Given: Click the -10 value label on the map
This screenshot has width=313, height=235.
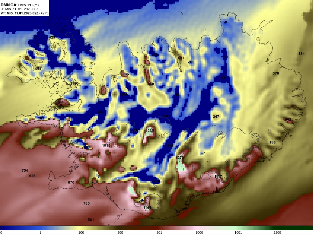Looking at the screenshot, I should pos(191,62).
